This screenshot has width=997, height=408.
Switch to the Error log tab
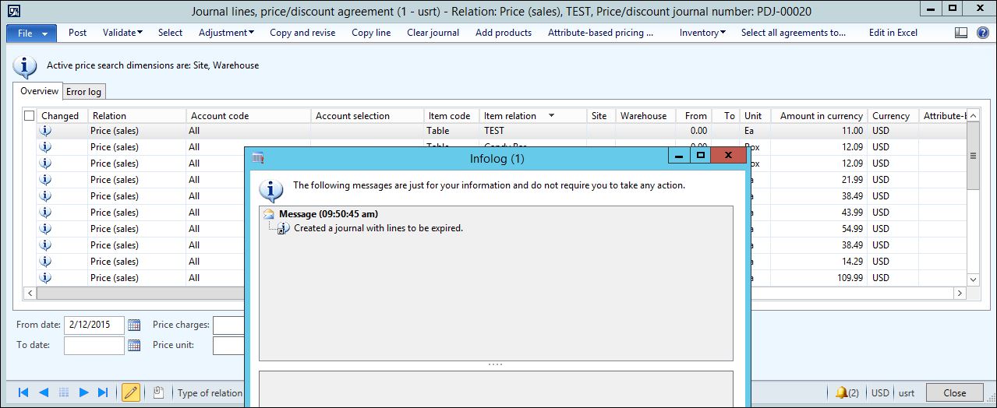tap(83, 92)
